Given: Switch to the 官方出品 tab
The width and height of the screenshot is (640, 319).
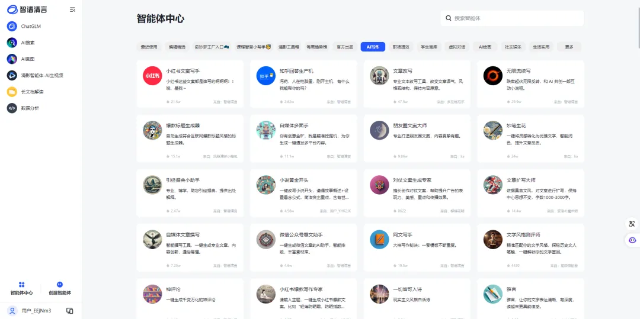Looking at the screenshot, I should pos(345,47).
